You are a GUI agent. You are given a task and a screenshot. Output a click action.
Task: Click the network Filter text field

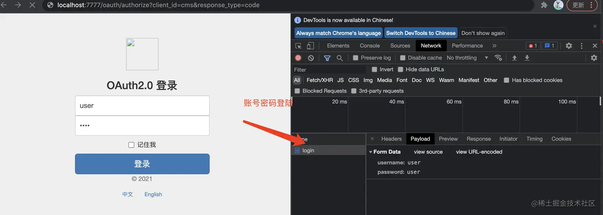tap(329, 70)
